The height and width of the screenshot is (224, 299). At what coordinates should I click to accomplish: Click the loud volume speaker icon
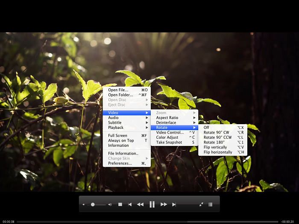pyautogui.click(x=110, y=204)
